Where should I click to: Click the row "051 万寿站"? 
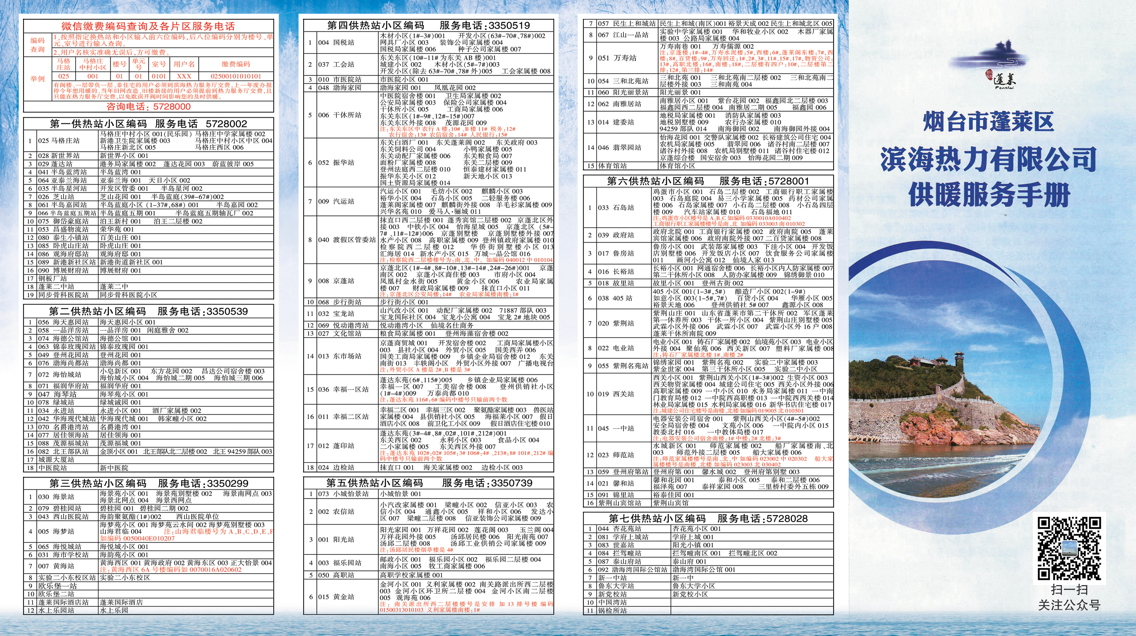[708, 58]
